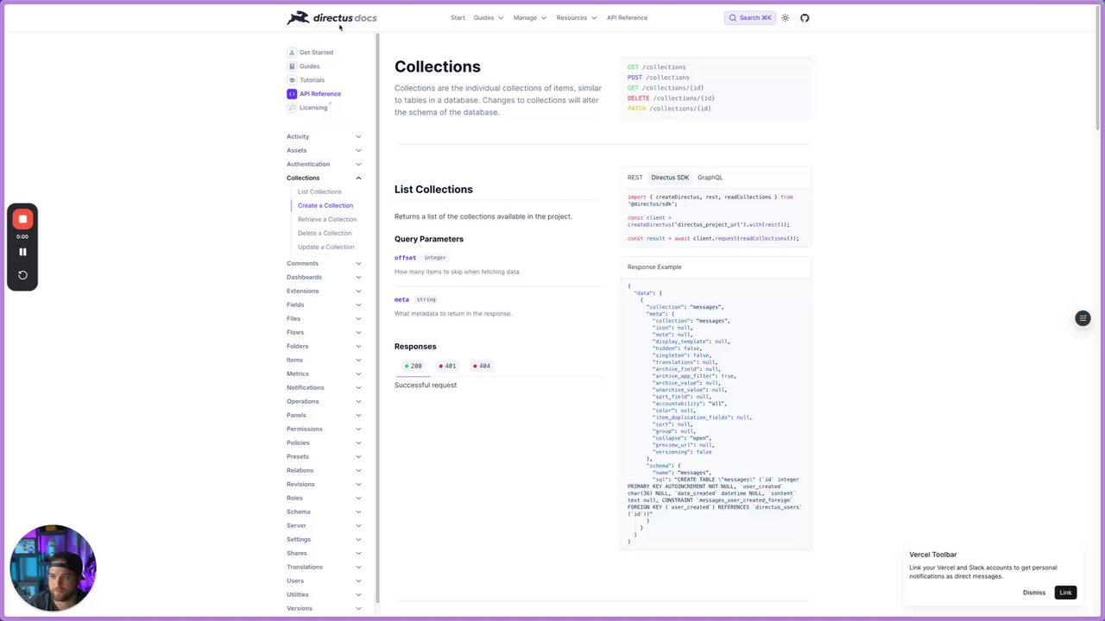Expand the Users sidebar section
1105x621 pixels.
(324, 580)
